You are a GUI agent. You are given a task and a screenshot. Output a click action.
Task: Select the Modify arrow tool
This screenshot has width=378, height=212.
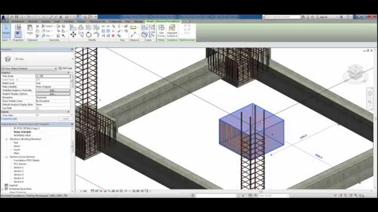6,28
